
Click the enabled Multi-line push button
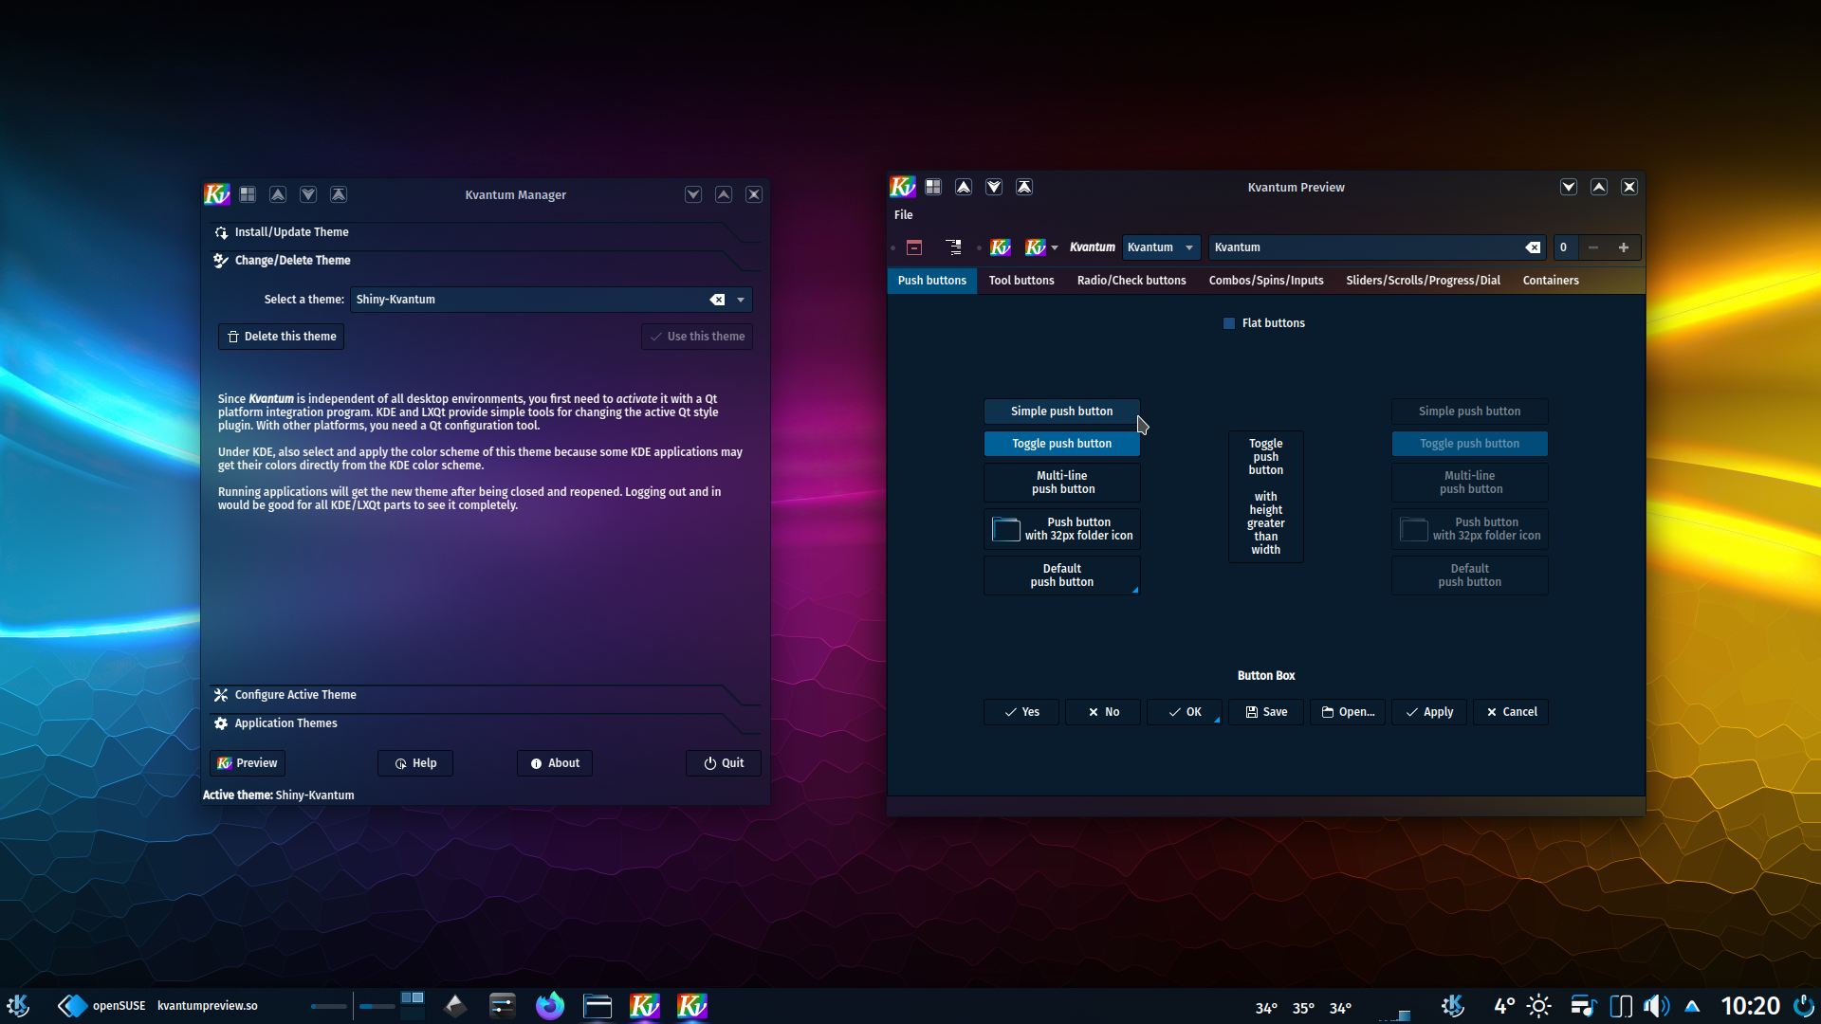coord(1061,483)
